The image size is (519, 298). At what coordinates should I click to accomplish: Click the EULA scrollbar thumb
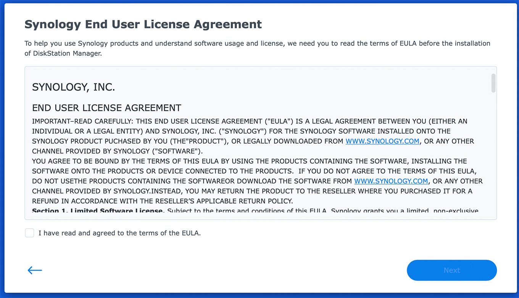click(x=493, y=83)
